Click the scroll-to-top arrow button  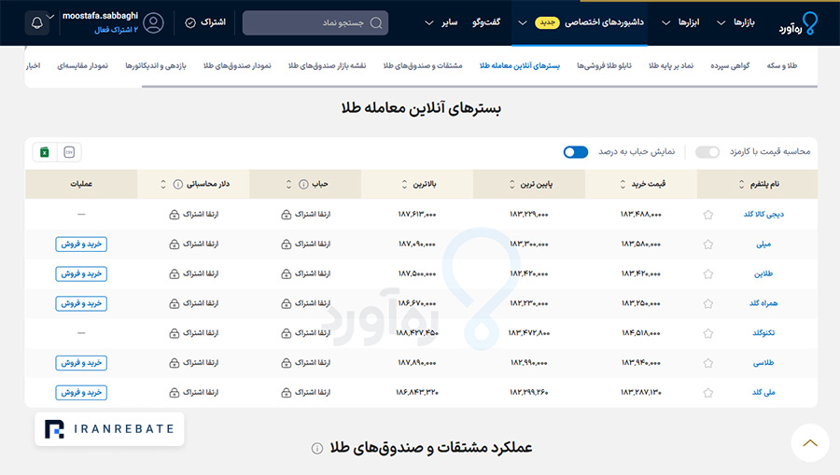pyautogui.click(x=810, y=443)
